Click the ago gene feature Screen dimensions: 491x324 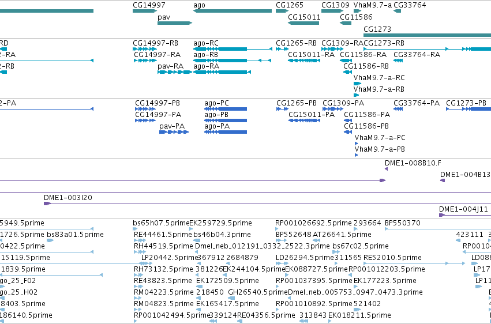233,11
